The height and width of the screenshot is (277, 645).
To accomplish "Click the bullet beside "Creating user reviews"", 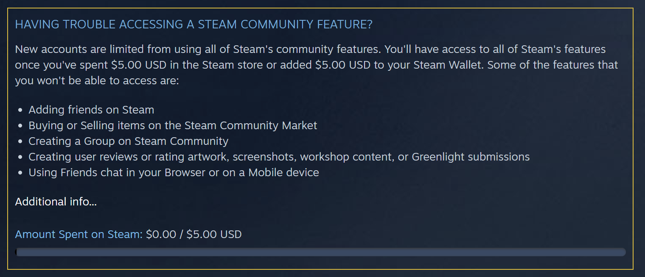I will point(20,157).
